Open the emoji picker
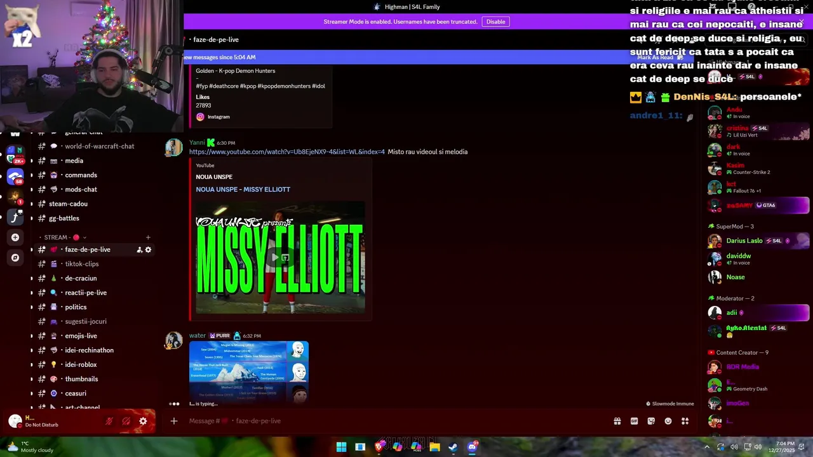This screenshot has height=457, width=813. coord(668,421)
